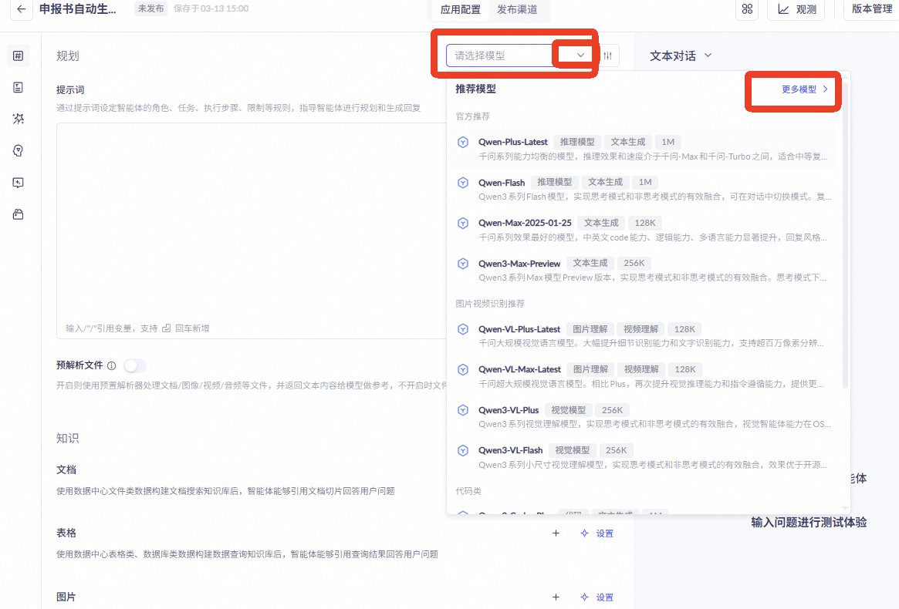This screenshot has width=899, height=609.
Task: Click the model dropdown chevron arrow
Action: pos(580,56)
